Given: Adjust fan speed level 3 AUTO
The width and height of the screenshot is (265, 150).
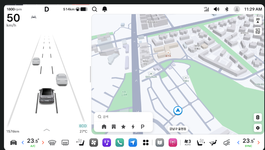Looking at the screenshot, I should (x=187, y=142).
